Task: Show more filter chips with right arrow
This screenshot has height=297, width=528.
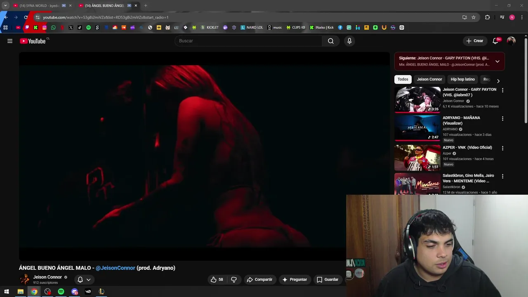Action: click(498, 81)
